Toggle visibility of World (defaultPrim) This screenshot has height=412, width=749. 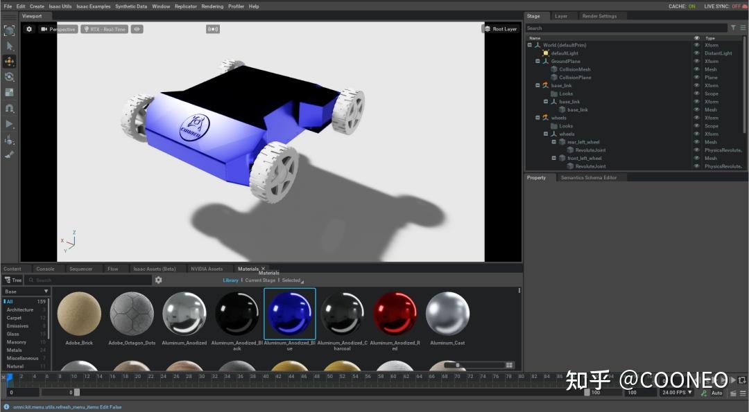696,45
